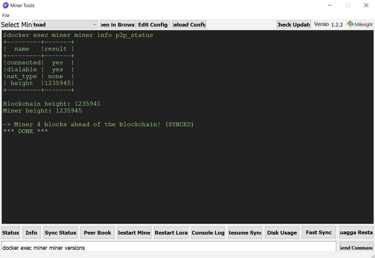The image size is (375, 258).
Task: Start Fast Sync button
Action: (319, 232)
